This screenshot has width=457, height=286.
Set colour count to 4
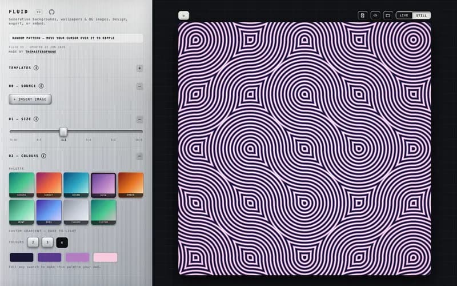point(62,243)
